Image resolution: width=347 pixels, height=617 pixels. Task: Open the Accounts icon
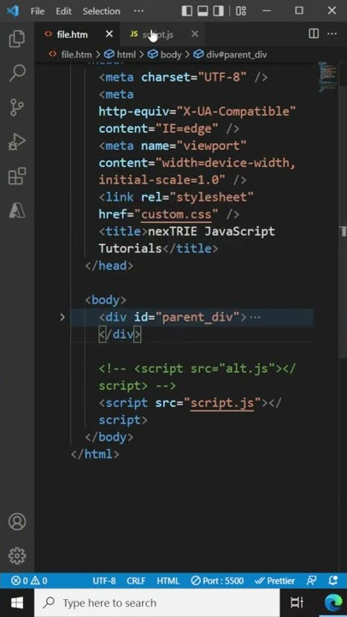tap(17, 522)
